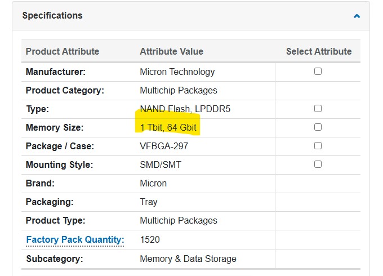This screenshot has width=383, height=276.
Task: Open the Factory Pack Quantity link
Action: point(75,239)
